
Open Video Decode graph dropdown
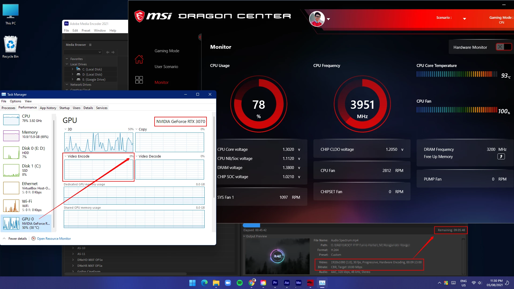click(137, 156)
